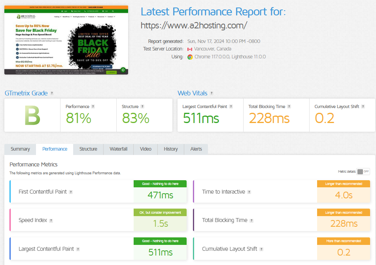376x265 pixels.
Task: Open help icon beside GTmetrix Grade
Action: click(52, 93)
